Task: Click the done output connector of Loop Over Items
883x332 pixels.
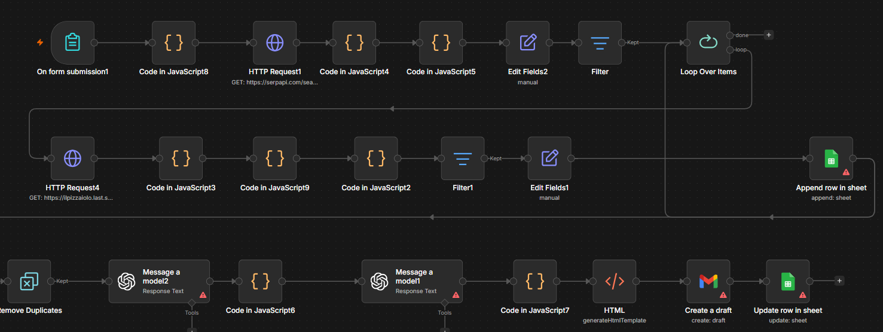Action: (x=730, y=35)
